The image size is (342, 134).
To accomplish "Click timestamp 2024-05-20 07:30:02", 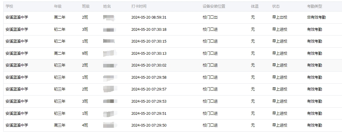I will [x=149, y=65].
